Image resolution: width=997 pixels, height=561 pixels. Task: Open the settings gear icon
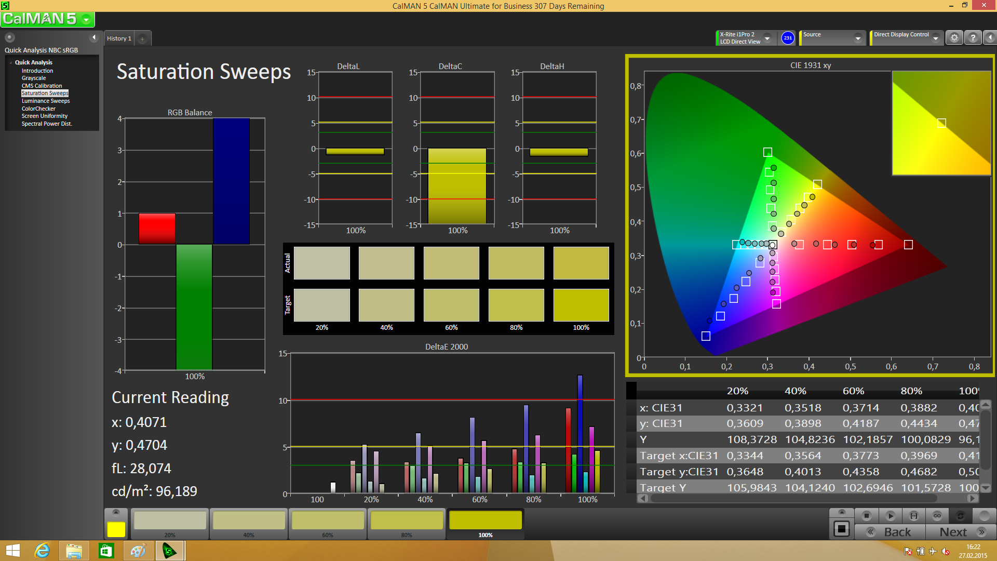tap(954, 38)
